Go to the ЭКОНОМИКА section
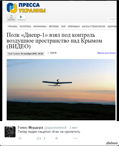This screenshot has height=146, width=119. tap(40, 26)
